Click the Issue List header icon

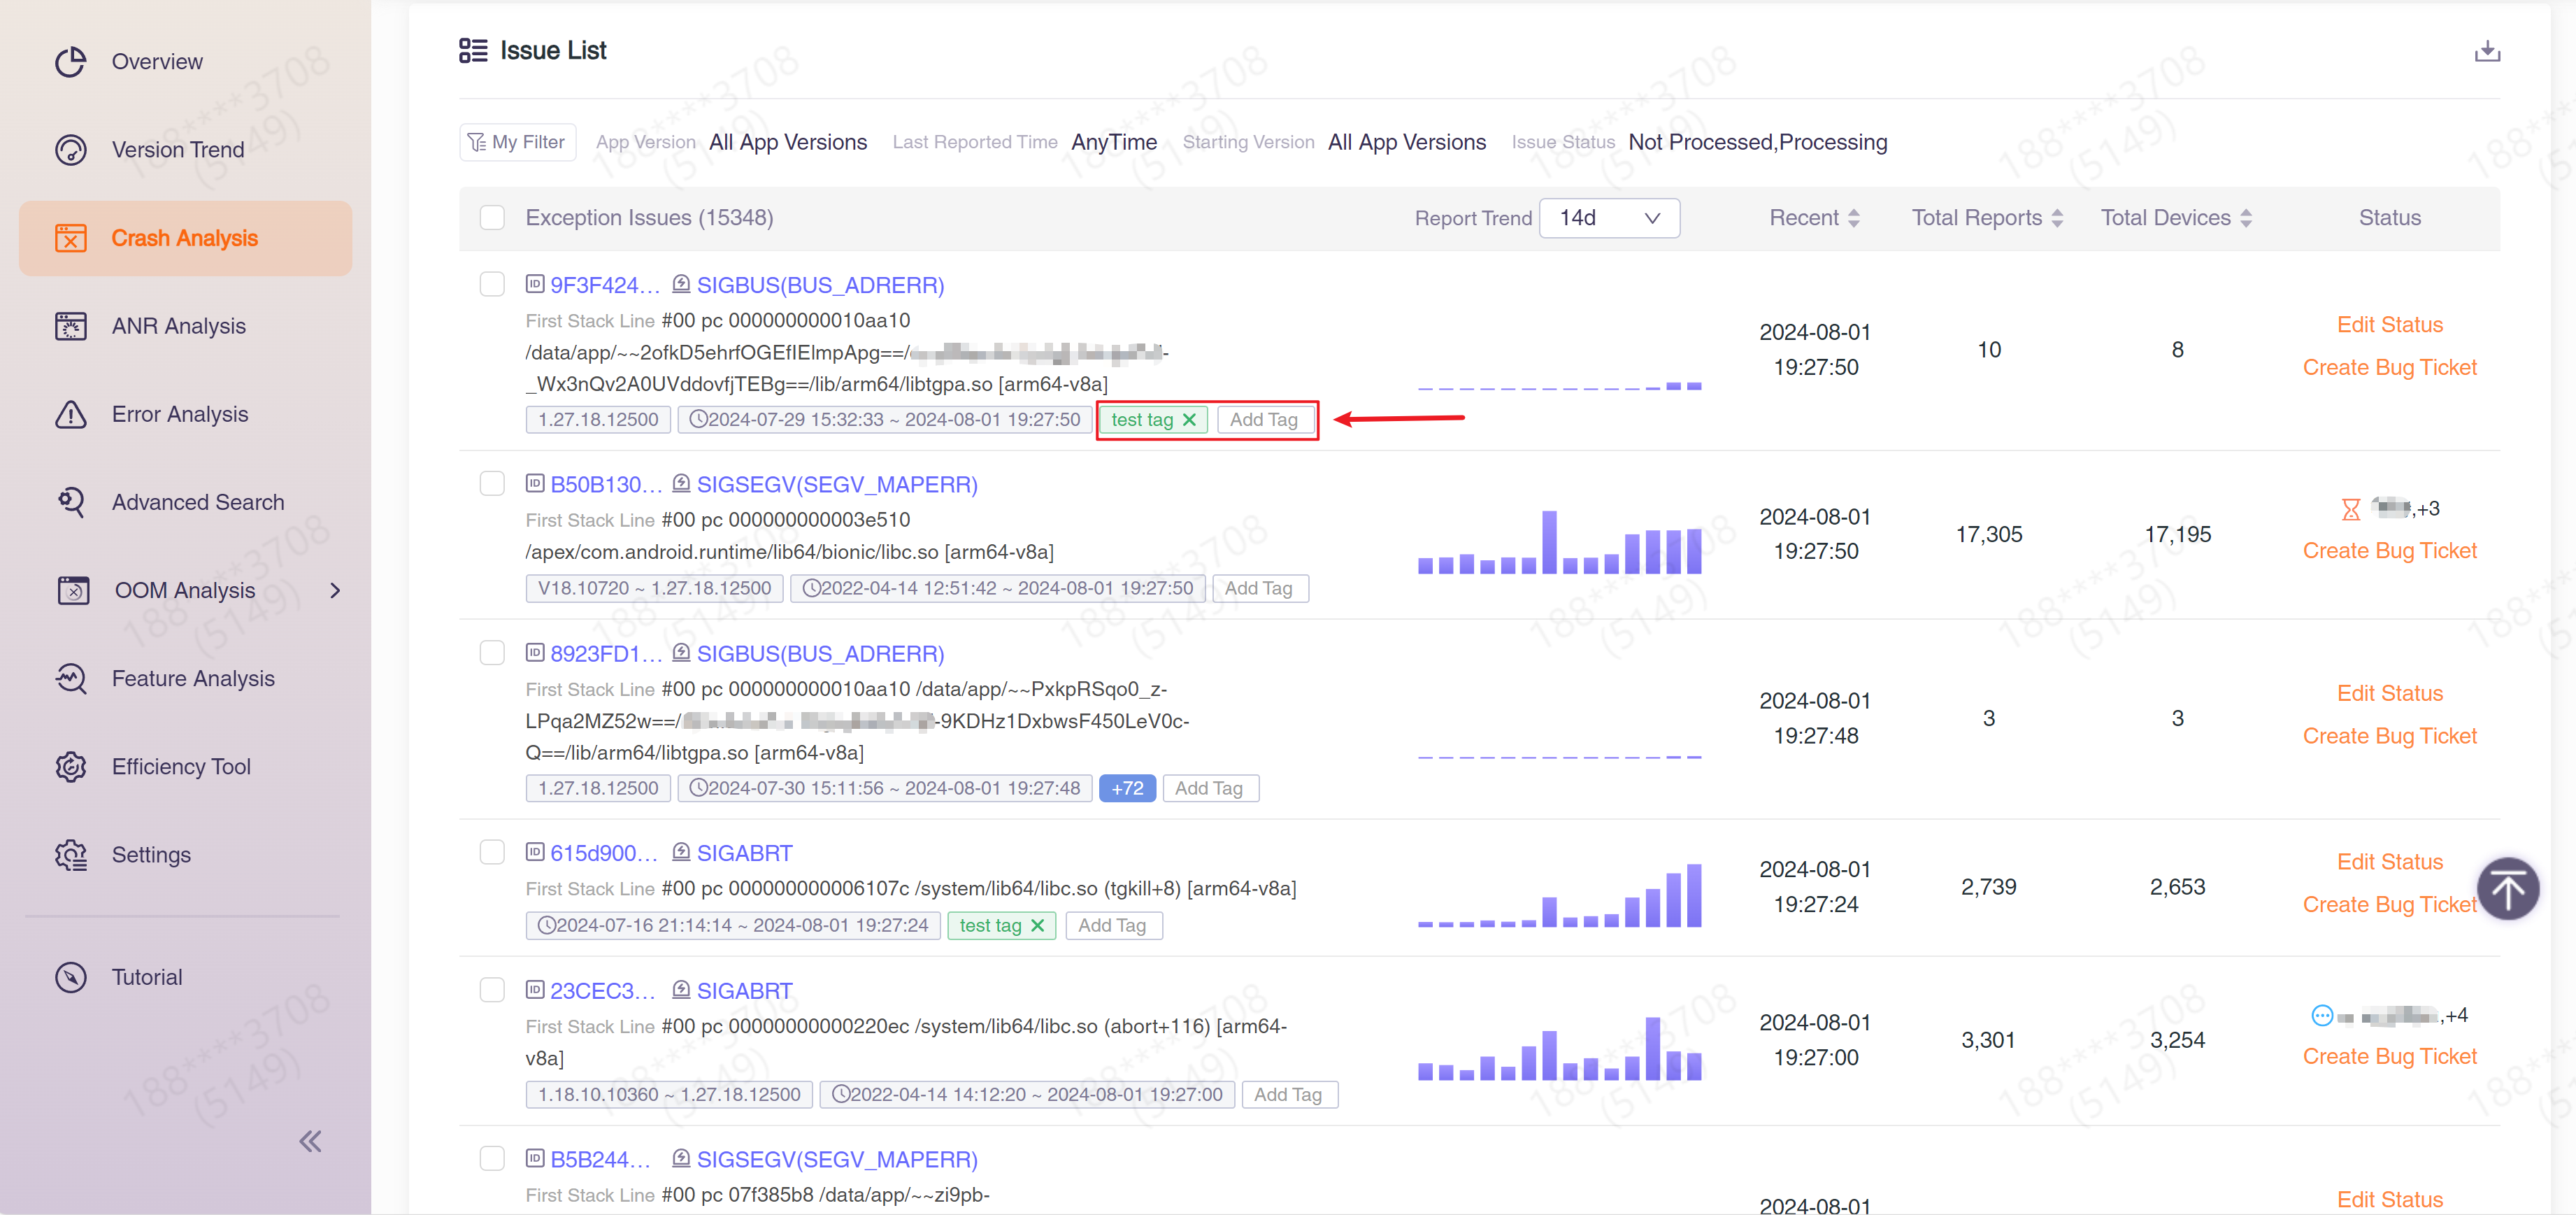coord(473,50)
